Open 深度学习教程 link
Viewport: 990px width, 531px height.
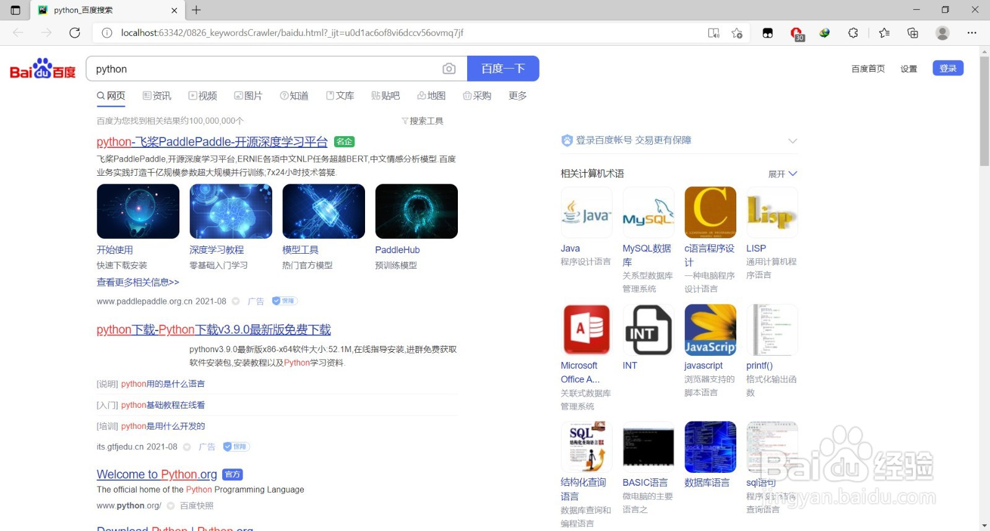(x=217, y=250)
